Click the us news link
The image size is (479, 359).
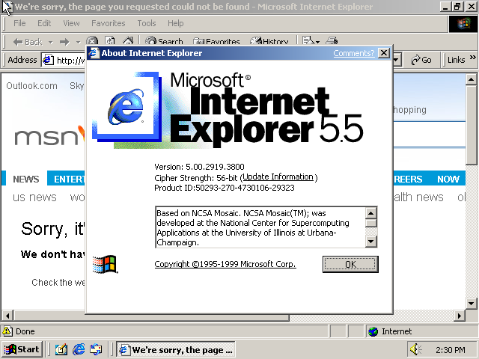point(34,197)
